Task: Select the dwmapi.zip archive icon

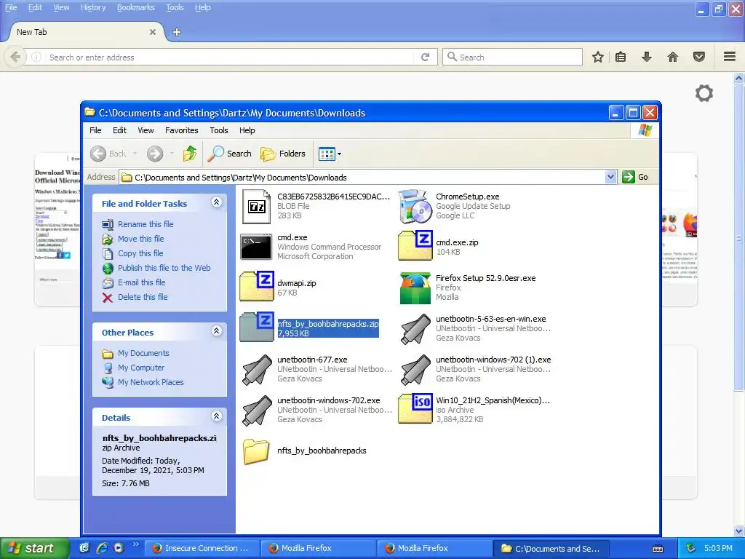Action: (x=257, y=287)
